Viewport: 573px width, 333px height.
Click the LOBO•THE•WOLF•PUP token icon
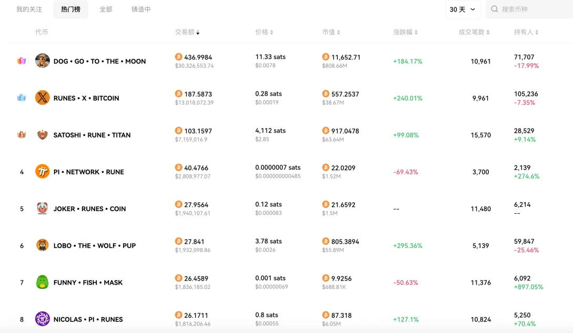coord(43,245)
